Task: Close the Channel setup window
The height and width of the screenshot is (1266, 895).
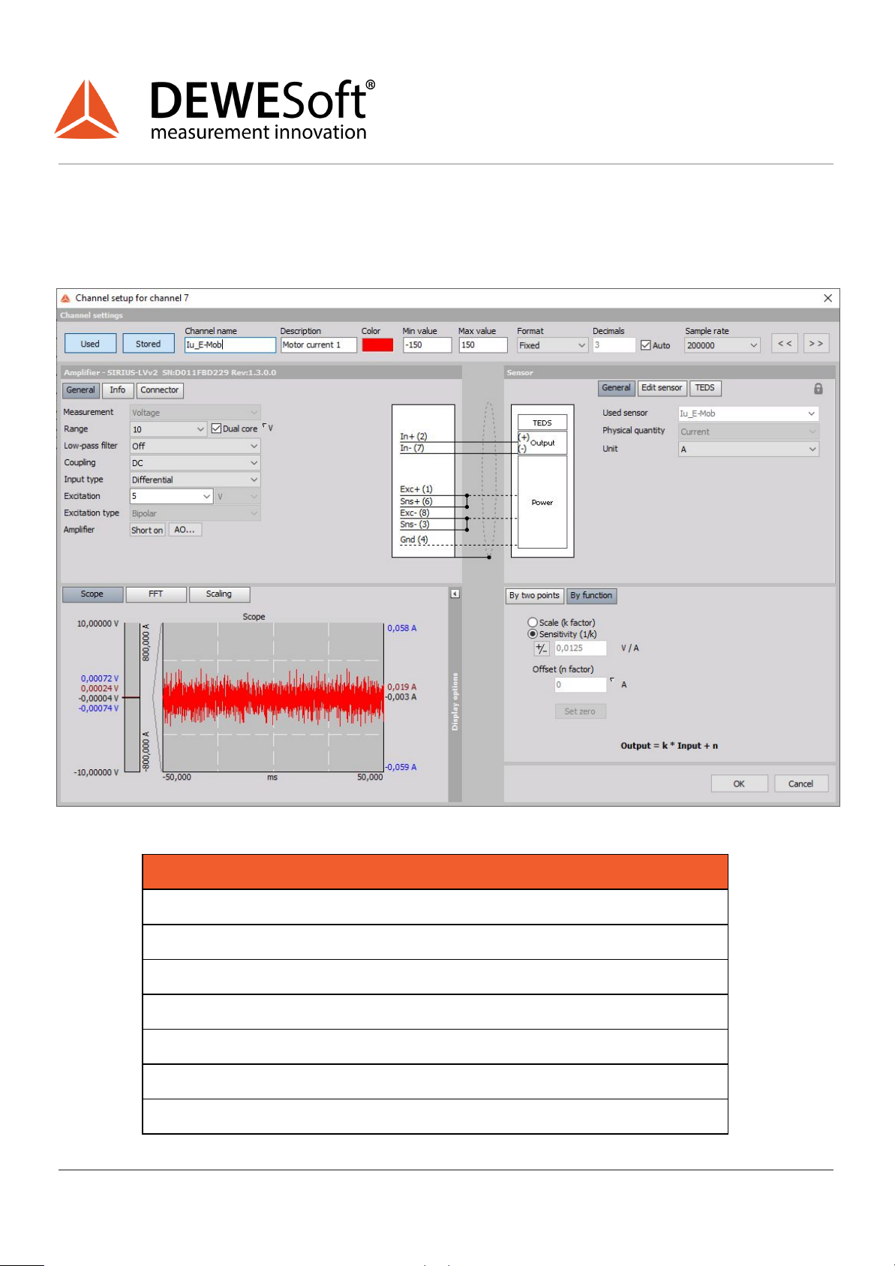Action: (x=827, y=298)
